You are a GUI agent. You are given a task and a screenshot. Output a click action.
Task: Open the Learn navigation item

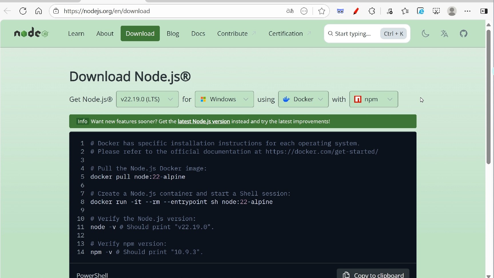click(76, 33)
